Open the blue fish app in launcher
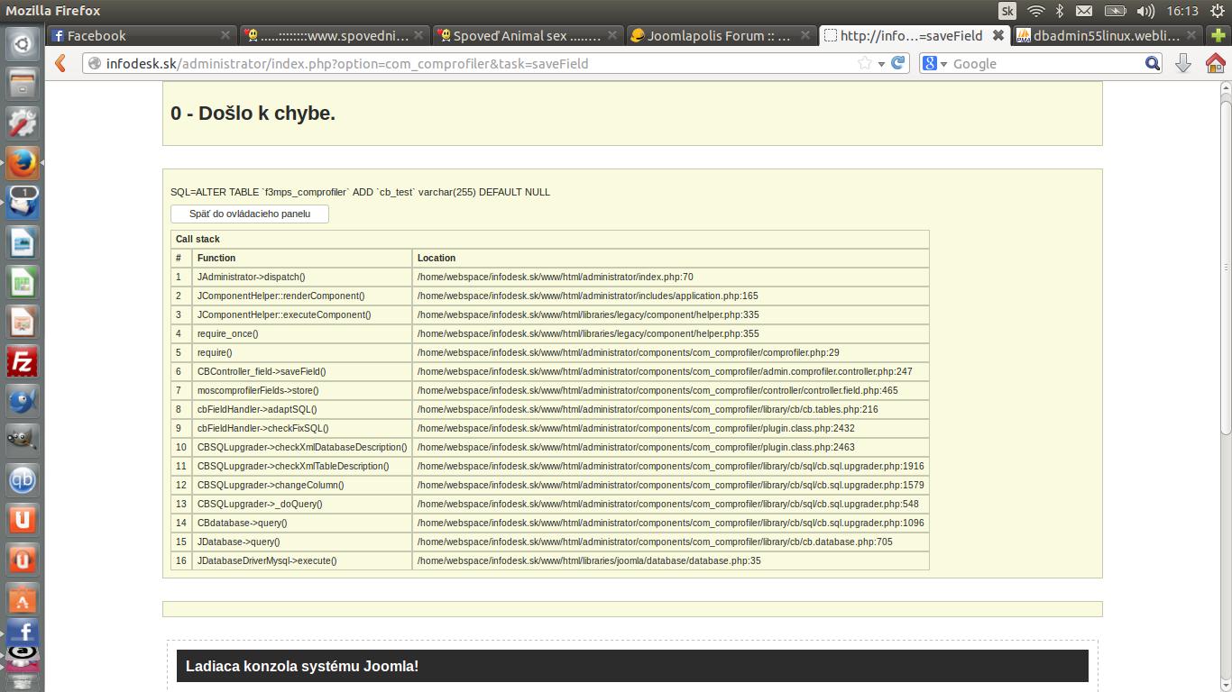 tap(23, 402)
